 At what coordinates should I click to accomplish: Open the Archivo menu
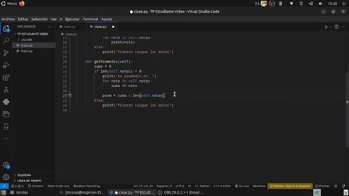(8, 19)
